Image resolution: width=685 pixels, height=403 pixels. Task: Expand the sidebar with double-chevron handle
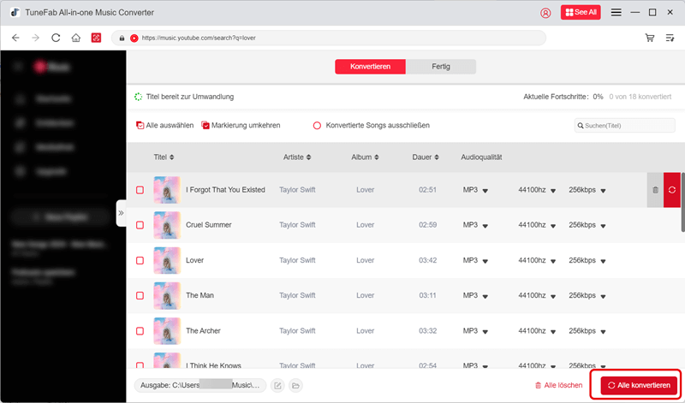tap(121, 213)
